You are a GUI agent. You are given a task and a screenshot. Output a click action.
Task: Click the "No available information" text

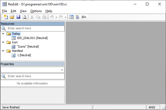[32, 83]
